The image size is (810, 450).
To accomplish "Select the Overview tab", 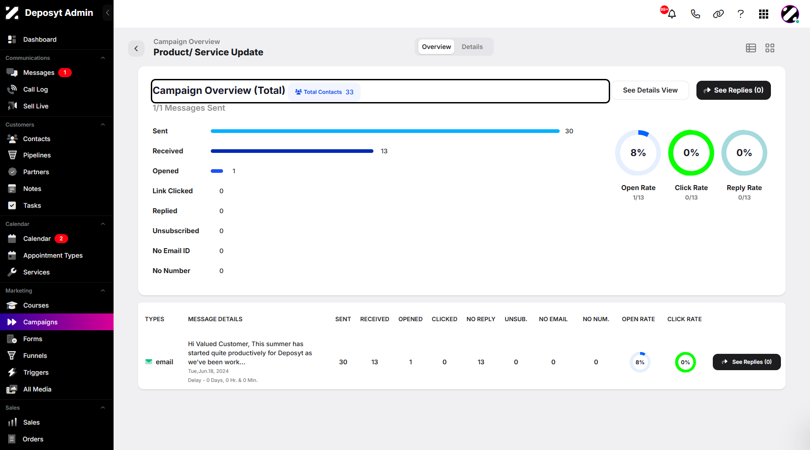I will pos(436,47).
